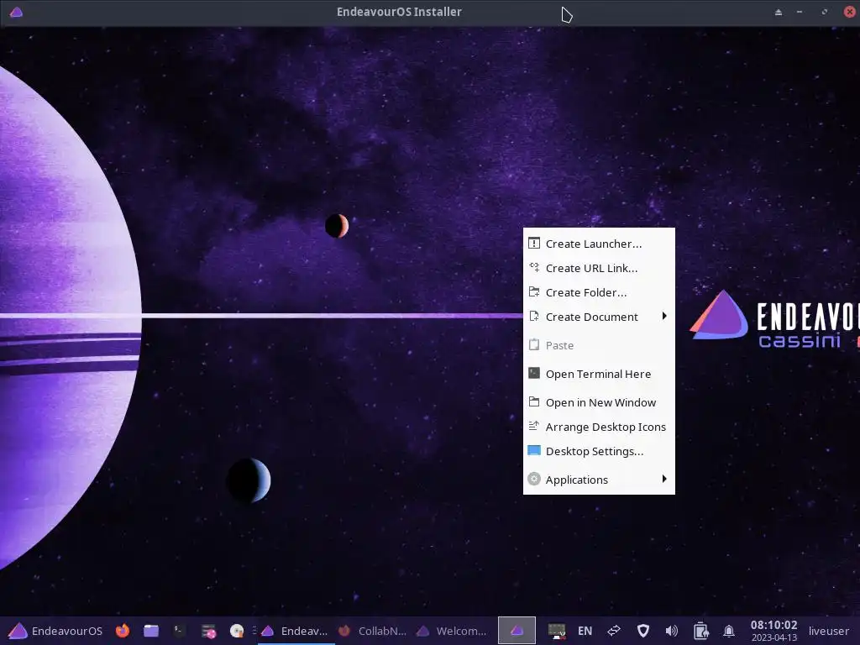Launch Firefox from the panel
860x645 pixels.
(x=123, y=631)
